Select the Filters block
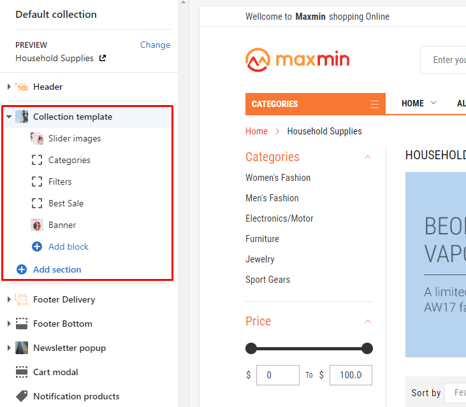This screenshot has width=466, height=407. point(60,182)
